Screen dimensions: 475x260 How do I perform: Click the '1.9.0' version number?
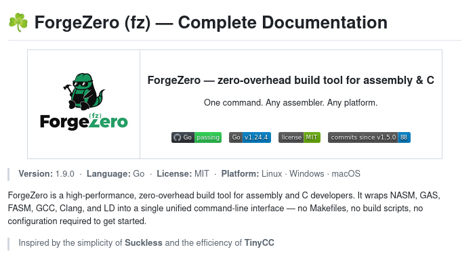pos(65,174)
